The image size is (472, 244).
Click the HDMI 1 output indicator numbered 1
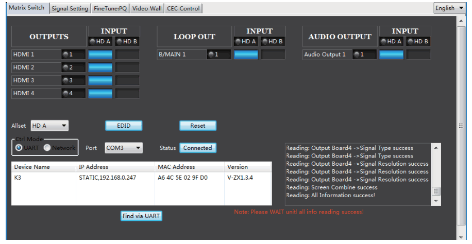[74, 55]
